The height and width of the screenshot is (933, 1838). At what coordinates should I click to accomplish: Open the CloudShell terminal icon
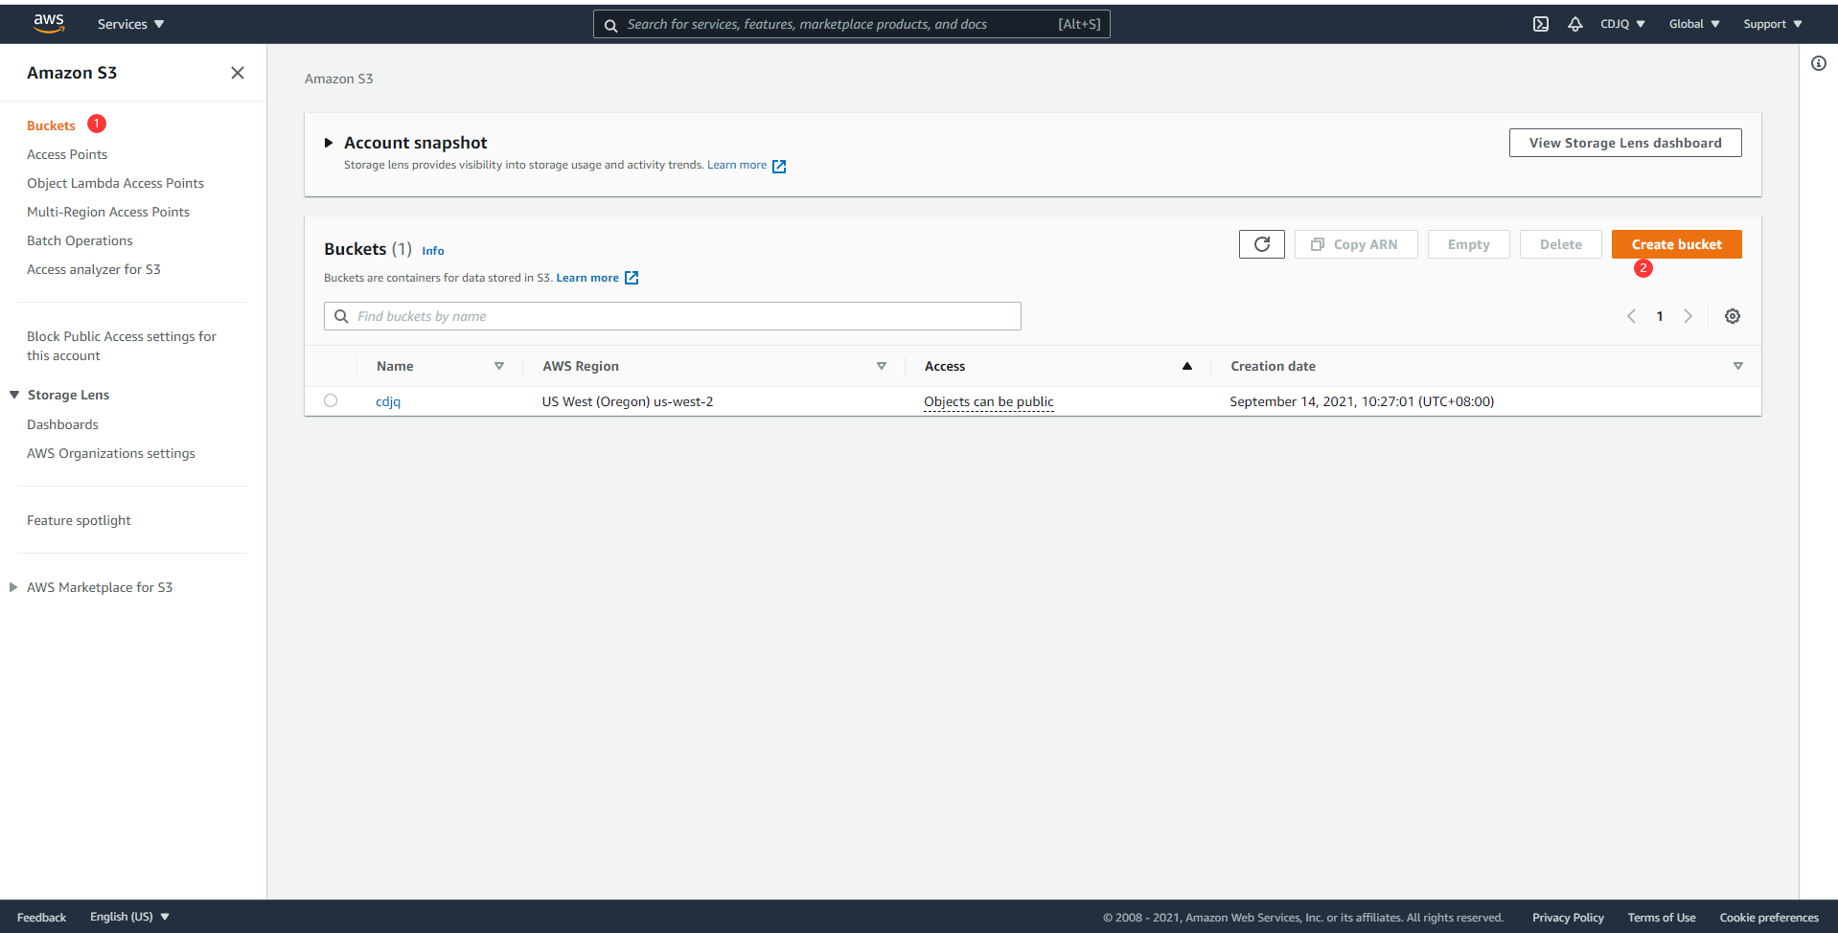pos(1541,24)
